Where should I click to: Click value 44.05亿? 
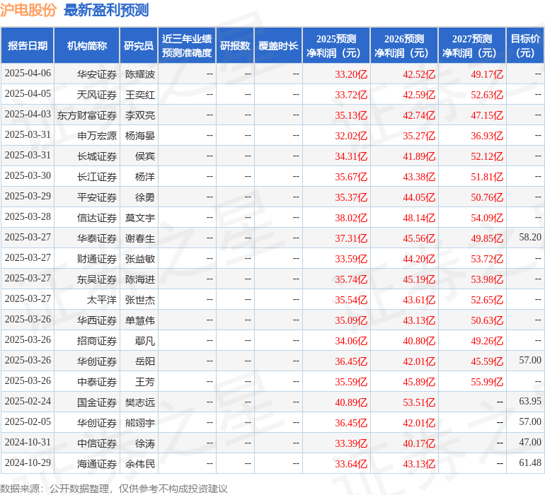coord(419,197)
